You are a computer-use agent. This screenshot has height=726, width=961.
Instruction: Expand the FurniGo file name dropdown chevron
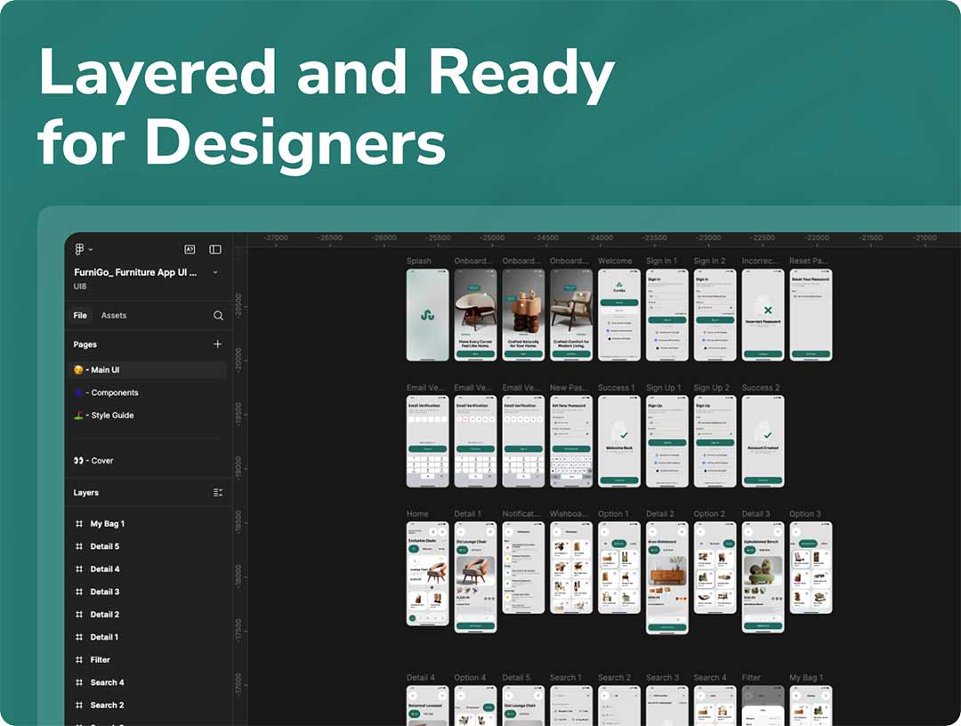[x=215, y=272]
